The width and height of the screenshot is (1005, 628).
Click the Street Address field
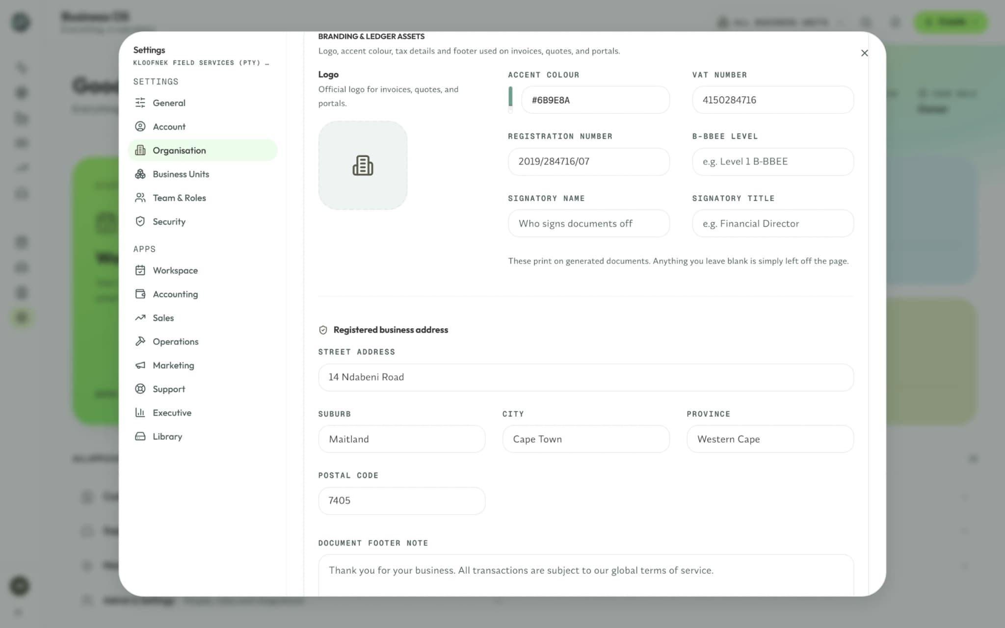coord(586,377)
